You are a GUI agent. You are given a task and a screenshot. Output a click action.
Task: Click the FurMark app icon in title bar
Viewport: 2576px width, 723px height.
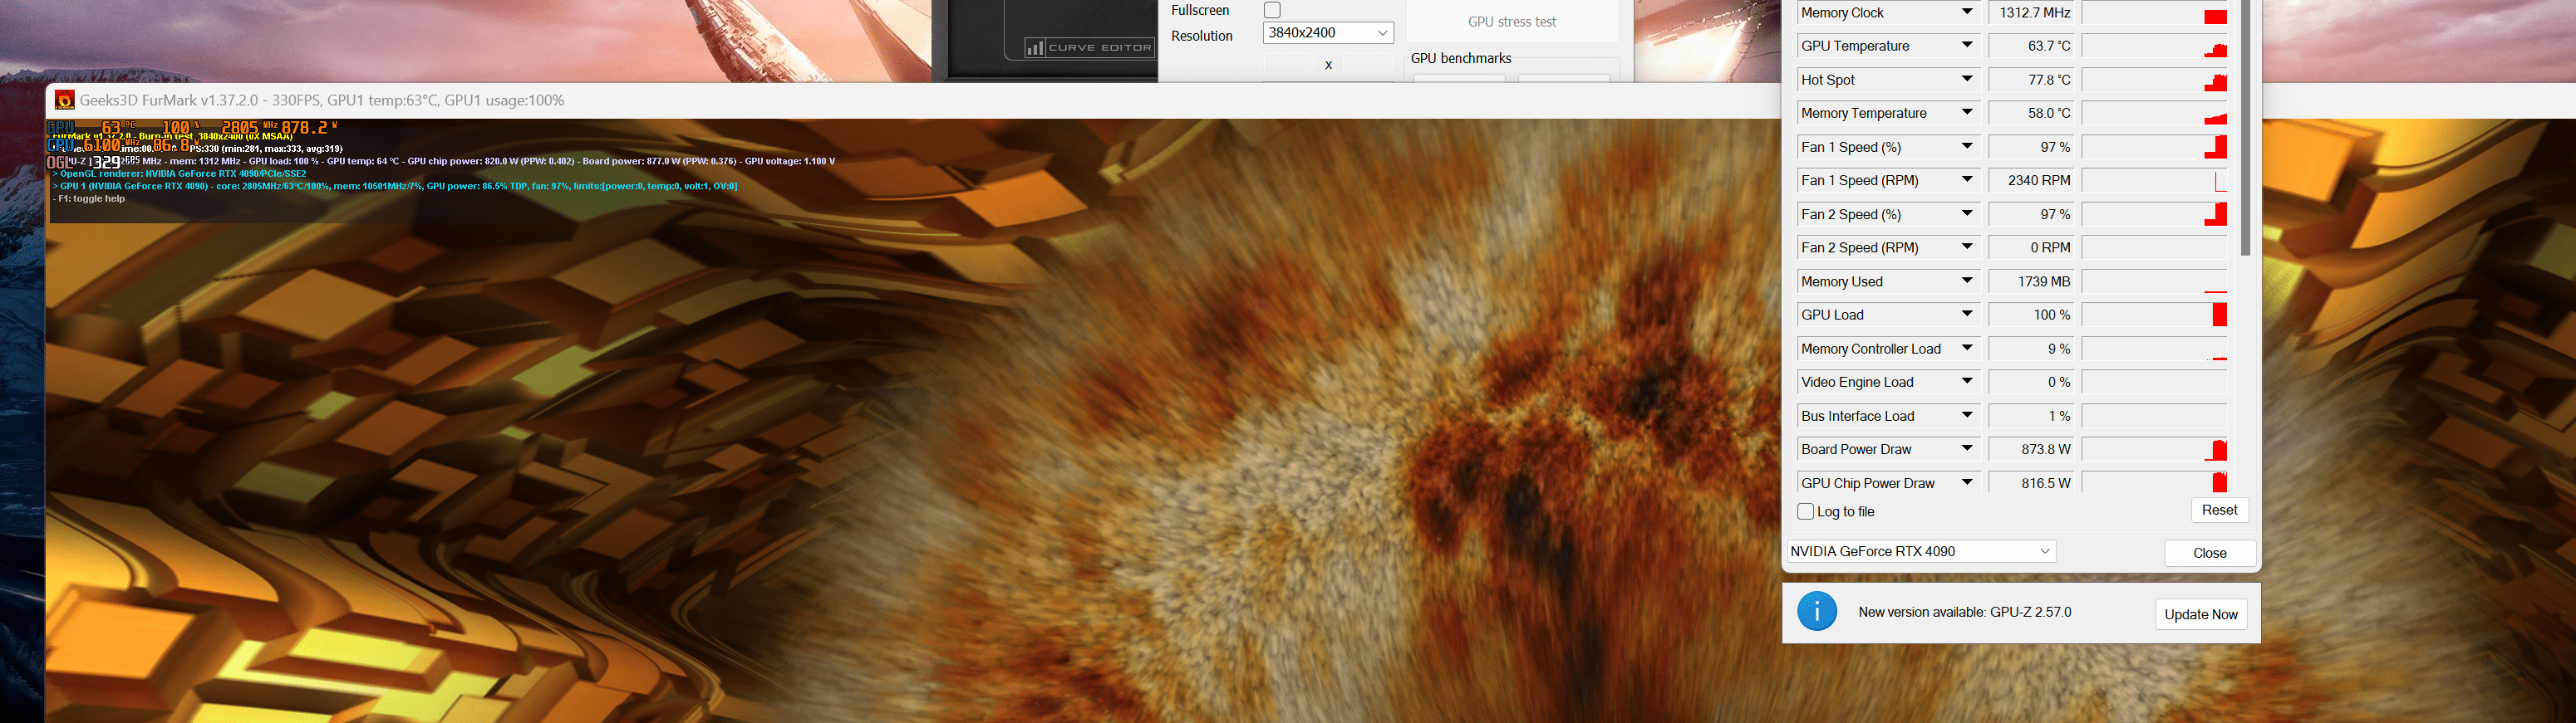[65, 100]
